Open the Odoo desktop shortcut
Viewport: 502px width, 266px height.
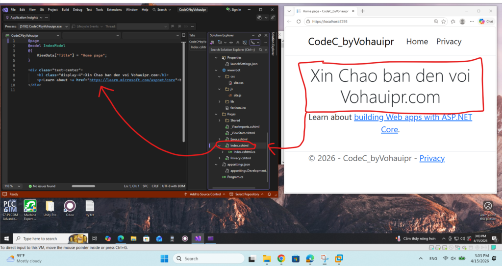pos(70,207)
